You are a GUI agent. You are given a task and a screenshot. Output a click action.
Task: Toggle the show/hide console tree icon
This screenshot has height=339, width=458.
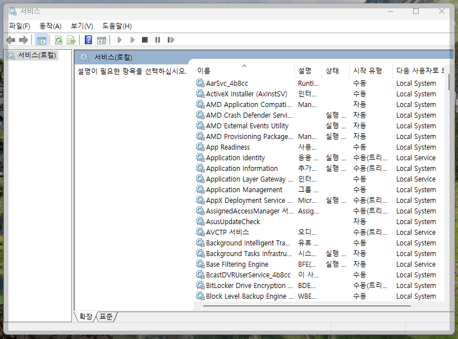coord(41,39)
